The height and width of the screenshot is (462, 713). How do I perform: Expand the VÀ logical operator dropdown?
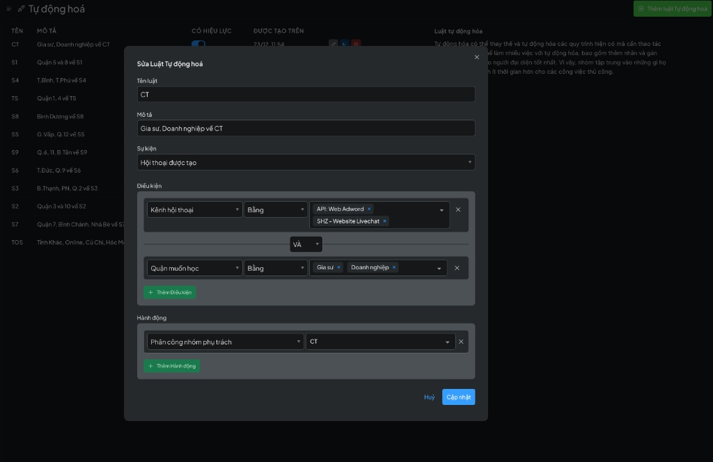click(x=306, y=244)
